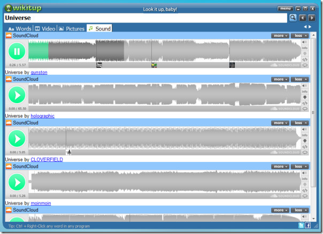This screenshot has height=234, width=323.
Task: Seek within the holographic track waveform
Action: tap(165, 95)
